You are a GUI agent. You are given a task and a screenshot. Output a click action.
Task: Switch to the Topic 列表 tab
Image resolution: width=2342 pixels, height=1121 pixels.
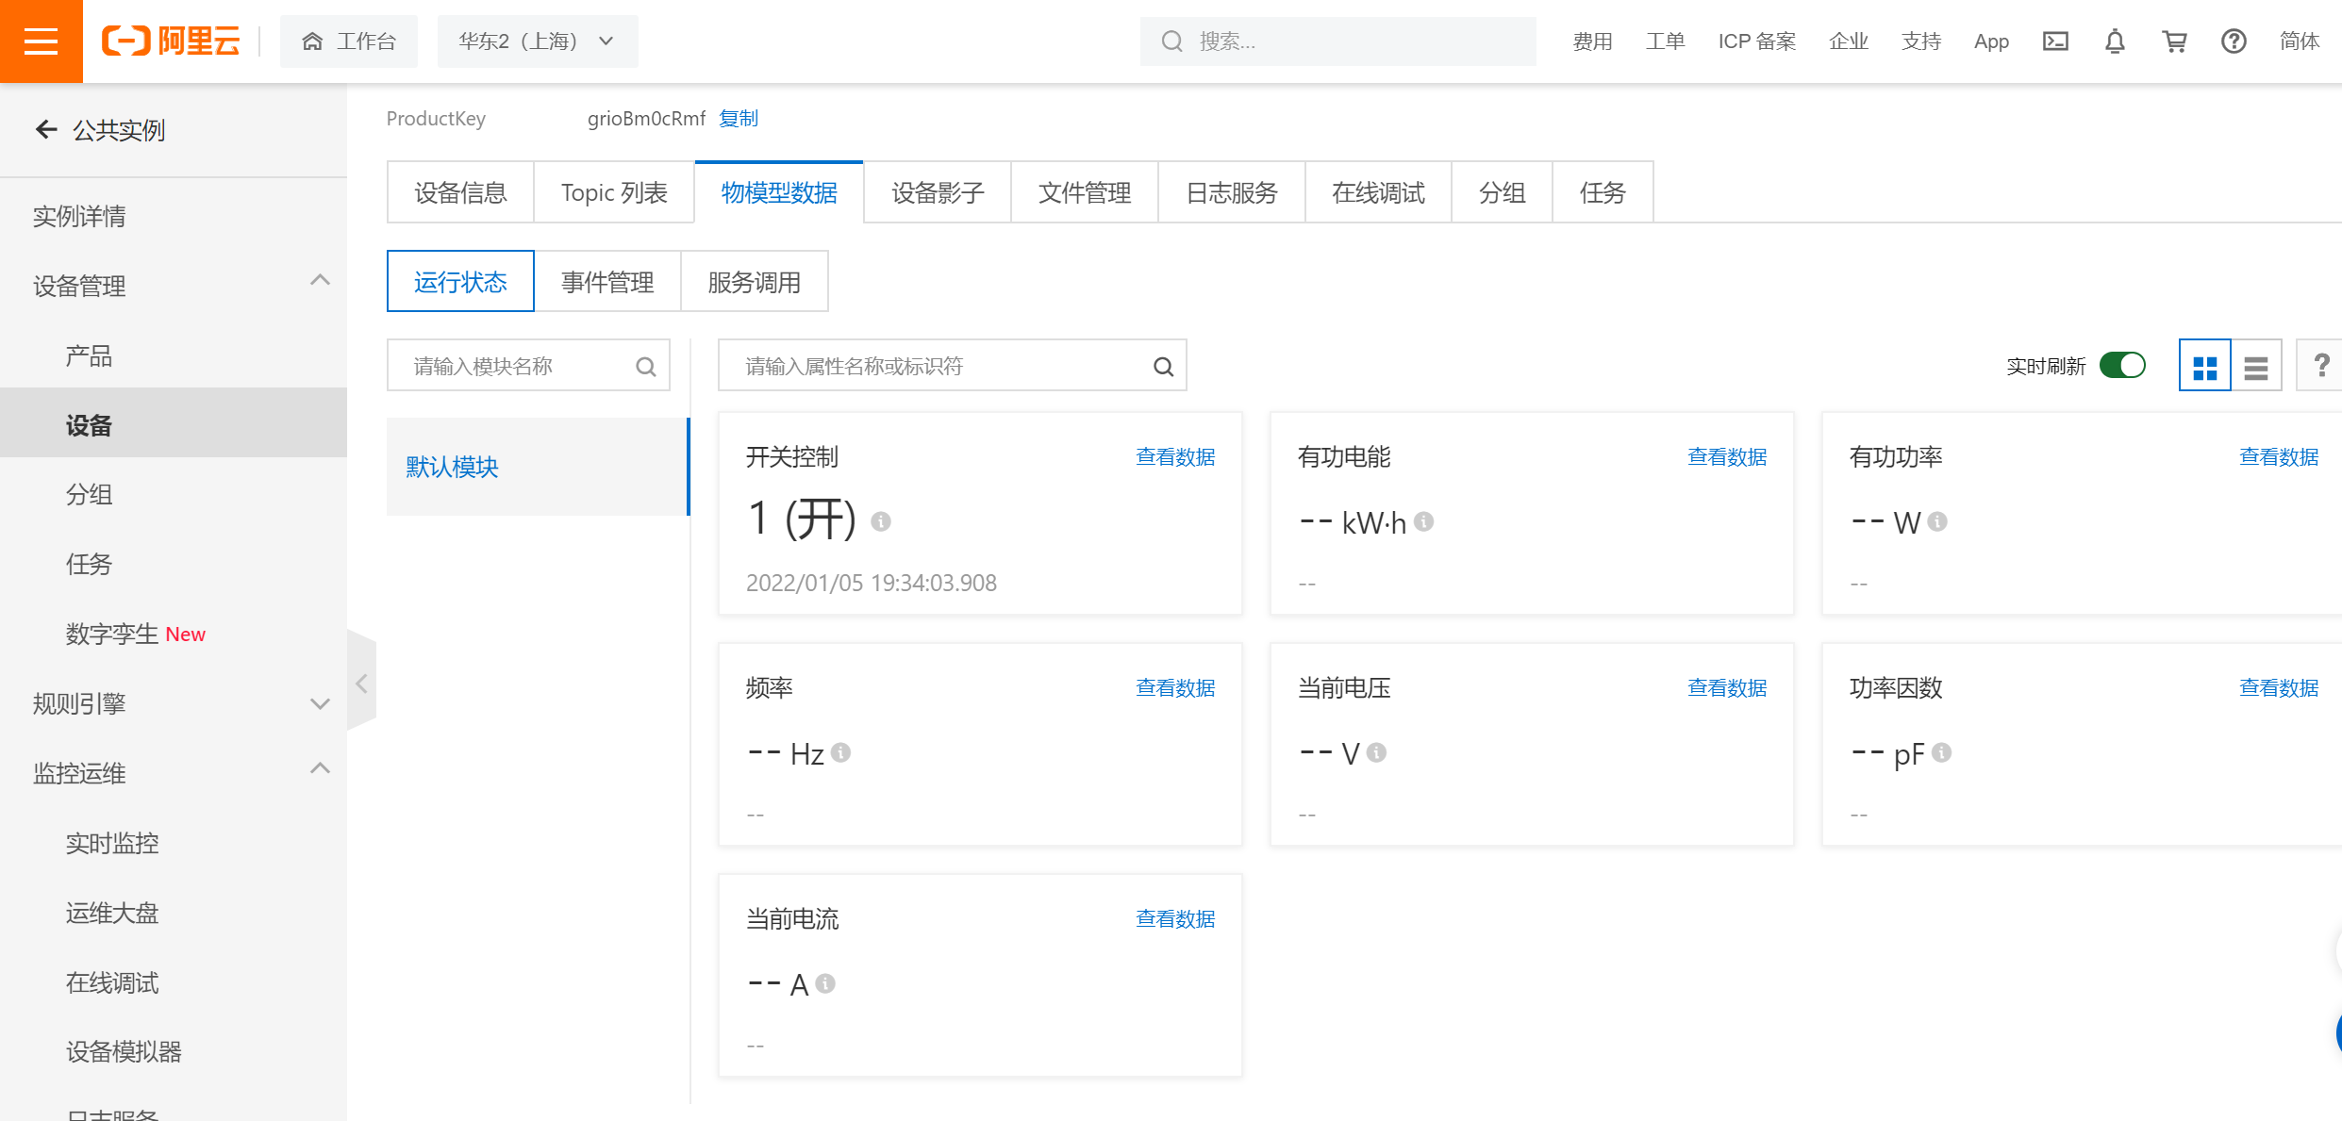(x=614, y=192)
